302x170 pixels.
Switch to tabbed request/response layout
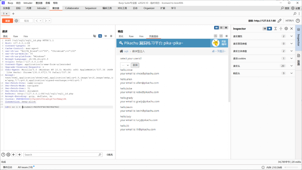click(226, 28)
